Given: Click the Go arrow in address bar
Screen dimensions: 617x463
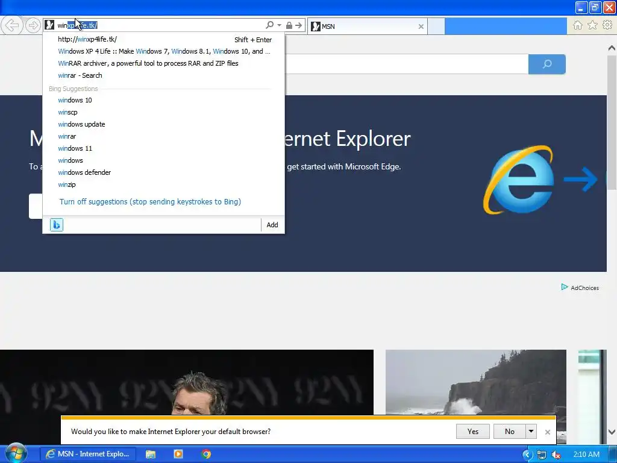Looking at the screenshot, I should (x=299, y=25).
